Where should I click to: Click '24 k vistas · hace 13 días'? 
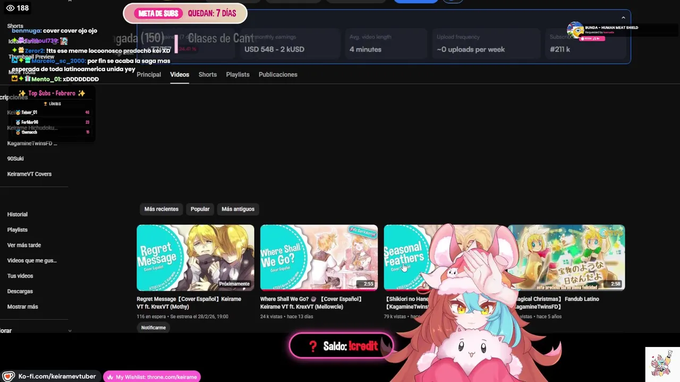(x=286, y=317)
